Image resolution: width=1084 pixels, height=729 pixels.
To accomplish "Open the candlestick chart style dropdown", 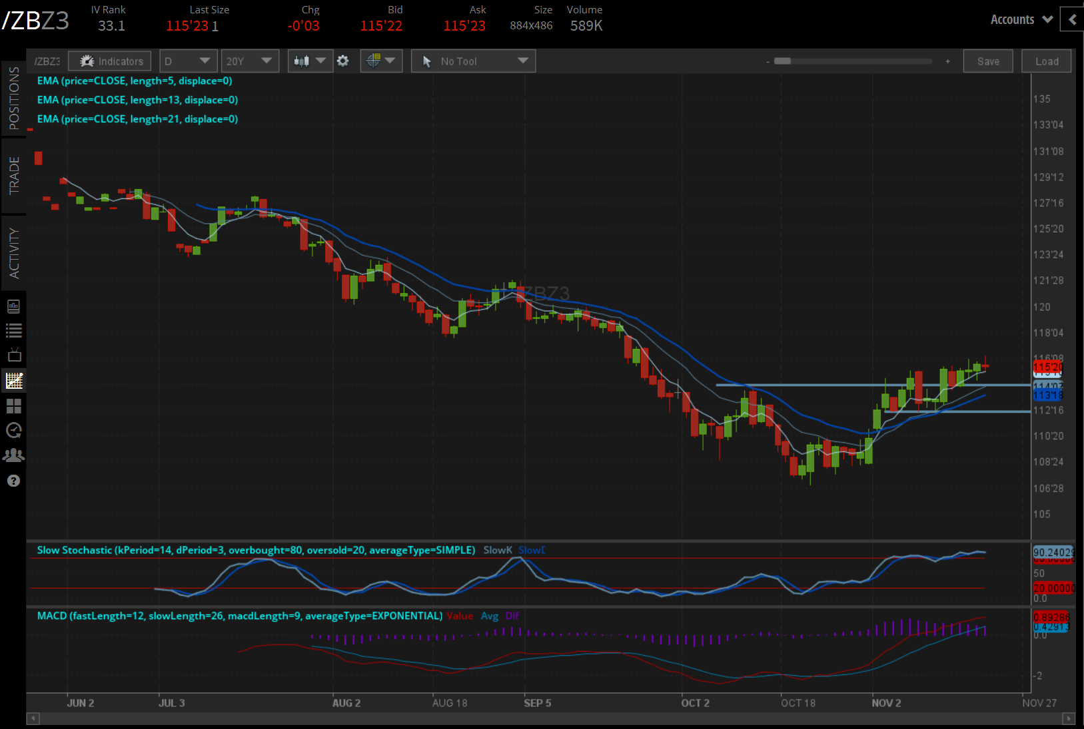I will 310,61.
